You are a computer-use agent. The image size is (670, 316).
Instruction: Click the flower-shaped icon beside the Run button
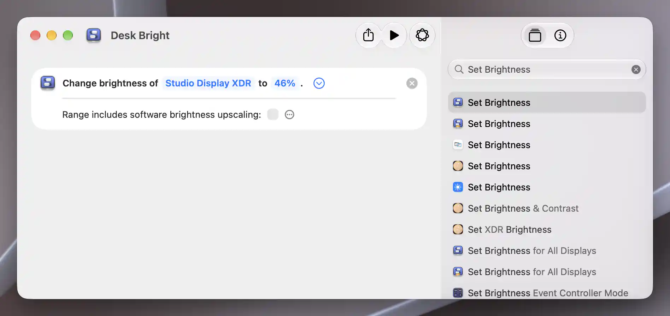click(x=422, y=35)
